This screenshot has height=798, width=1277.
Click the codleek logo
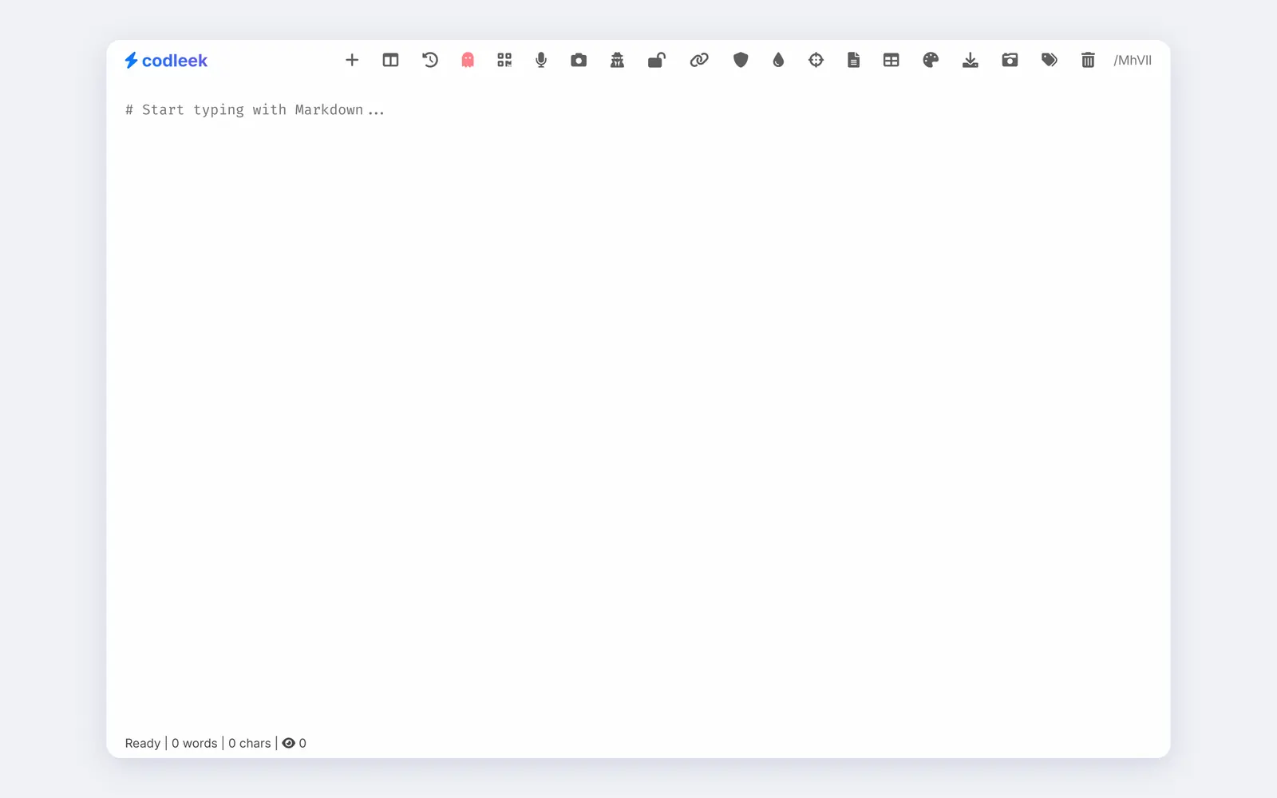click(166, 61)
